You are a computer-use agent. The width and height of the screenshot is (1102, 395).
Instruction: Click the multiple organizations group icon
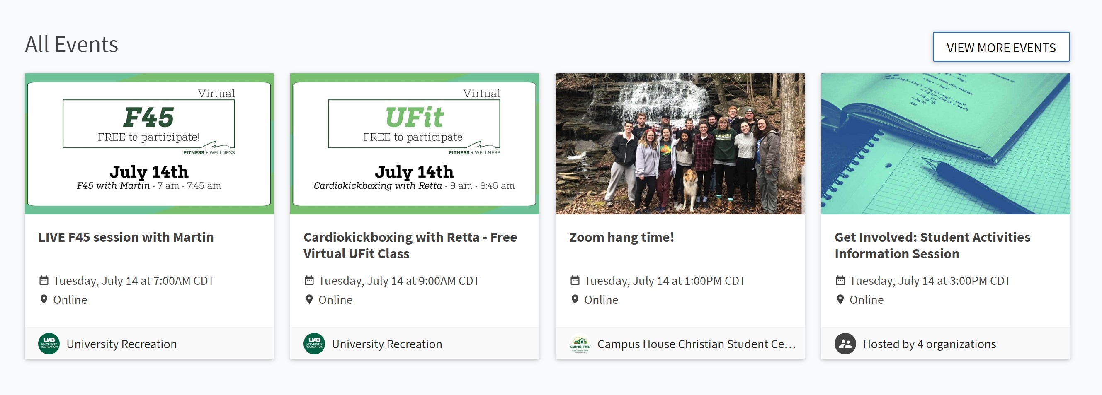(x=845, y=344)
